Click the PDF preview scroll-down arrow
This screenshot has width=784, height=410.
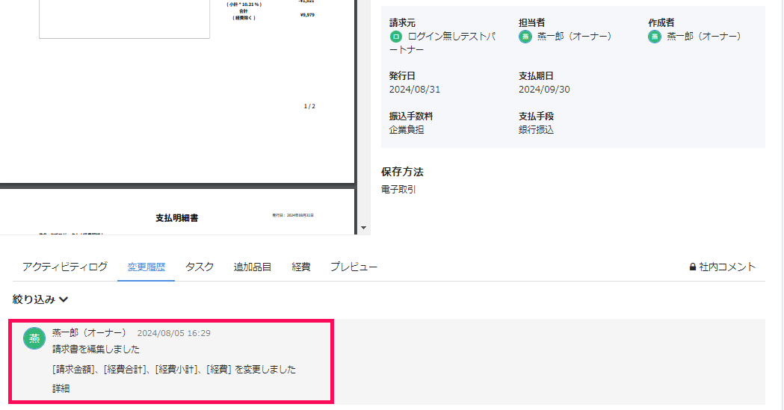(363, 228)
